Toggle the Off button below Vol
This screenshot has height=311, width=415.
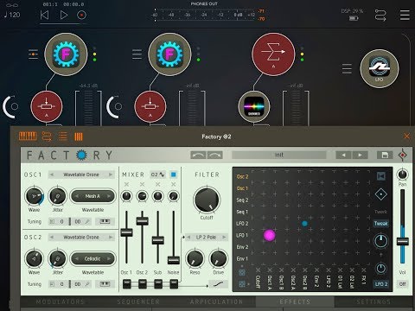[x=402, y=284]
